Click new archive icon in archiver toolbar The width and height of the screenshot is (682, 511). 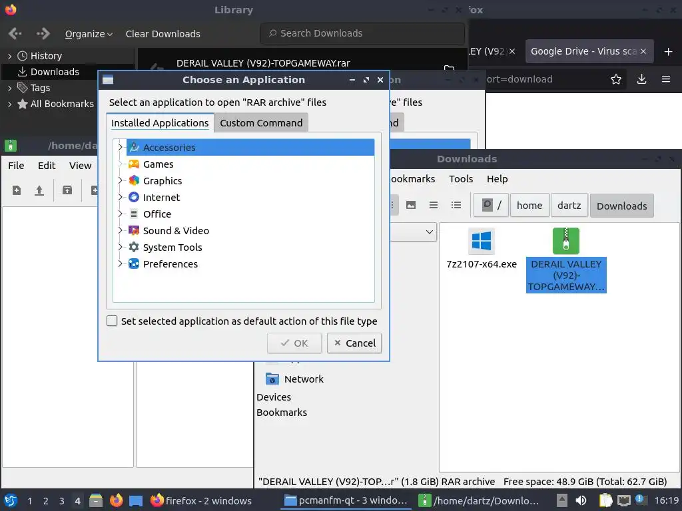(x=17, y=190)
